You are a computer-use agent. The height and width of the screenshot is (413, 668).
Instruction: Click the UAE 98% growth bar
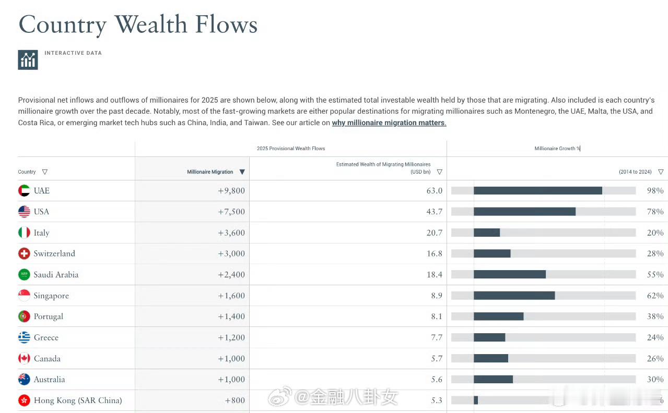pos(537,191)
